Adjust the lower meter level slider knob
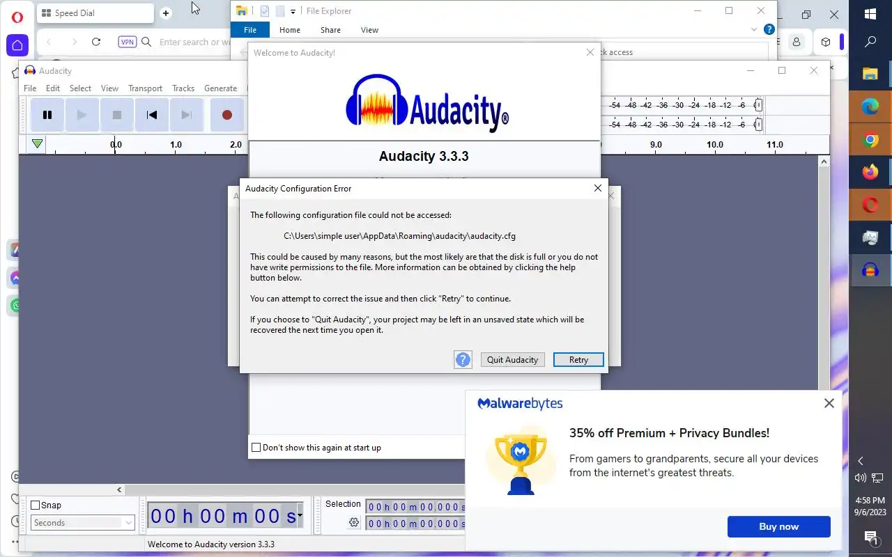This screenshot has height=557, width=892. (x=758, y=125)
